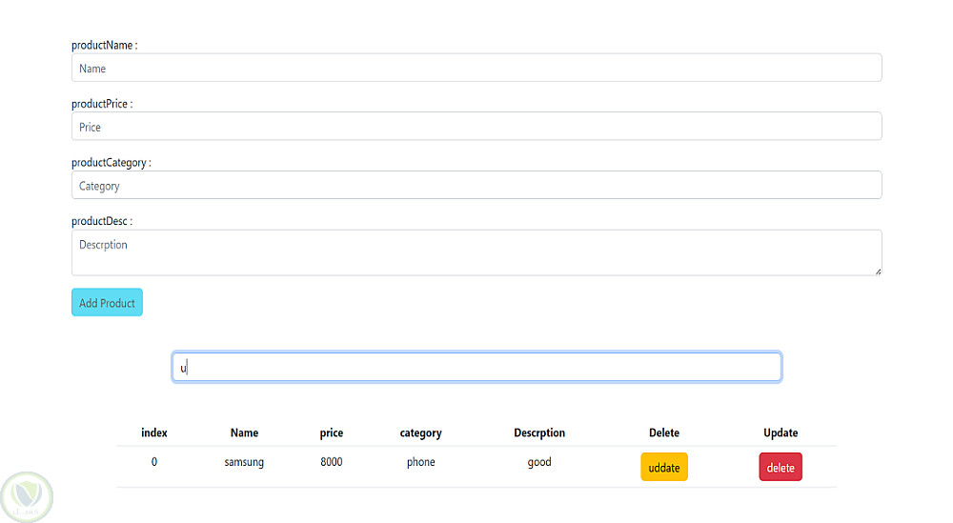Select the samsung cell in table
953x523 pixels.
(244, 462)
